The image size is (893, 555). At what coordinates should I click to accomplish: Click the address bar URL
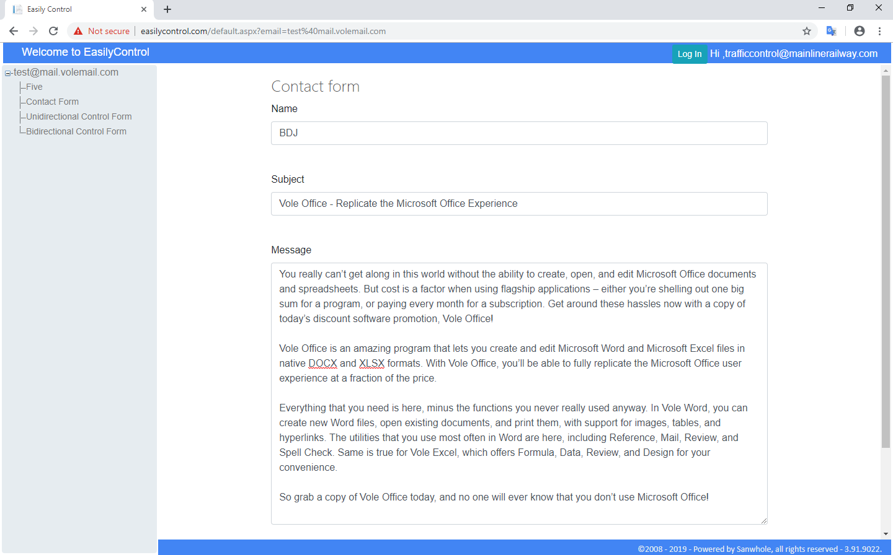[263, 31]
